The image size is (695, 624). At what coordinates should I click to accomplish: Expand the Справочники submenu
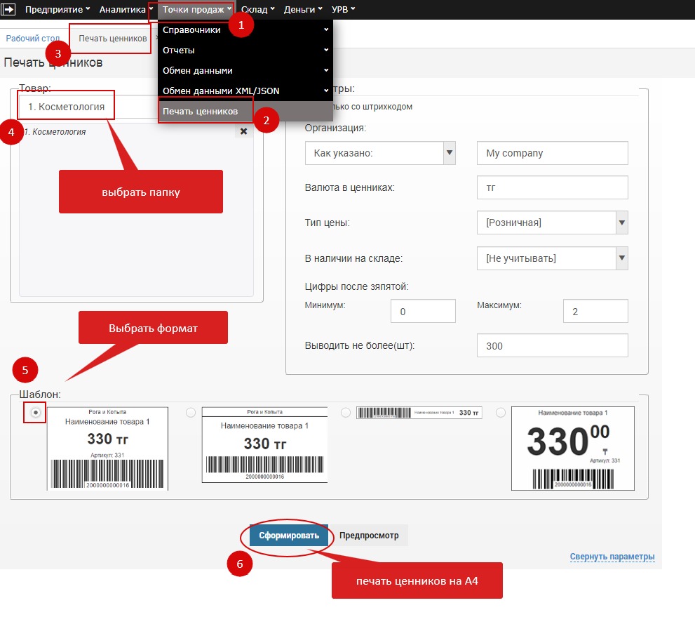point(245,30)
